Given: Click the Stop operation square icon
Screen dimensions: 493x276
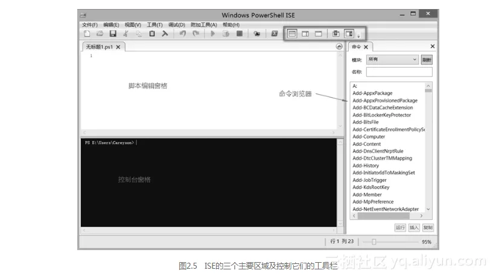Looking at the screenshot, I should (x=240, y=34).
